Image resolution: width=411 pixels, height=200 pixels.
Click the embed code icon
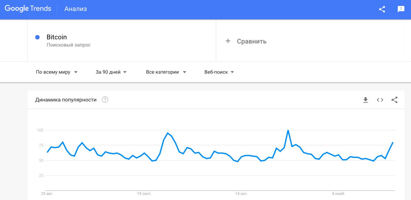point(380,100)
